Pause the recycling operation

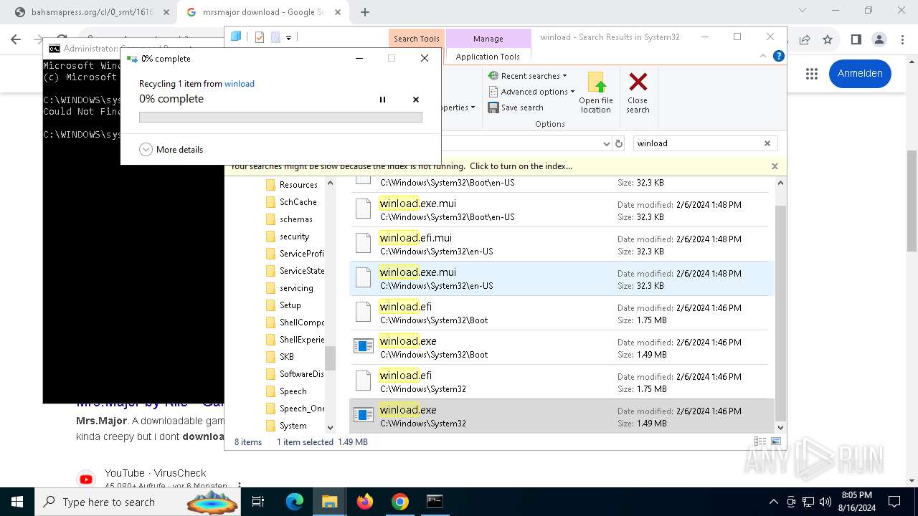tap(382, 100)
